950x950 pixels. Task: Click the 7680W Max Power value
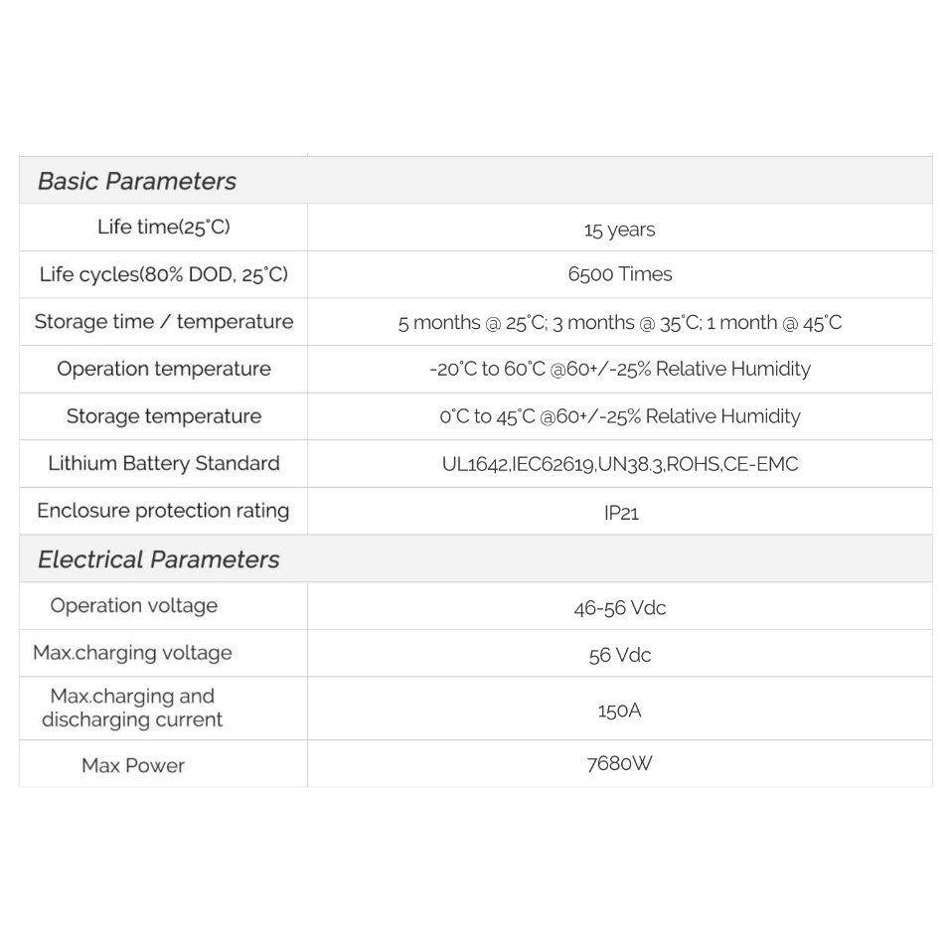pyautogui.click(x=619, y=764)
